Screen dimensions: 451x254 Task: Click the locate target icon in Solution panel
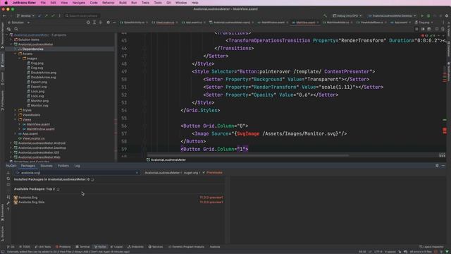coord(88,23)
